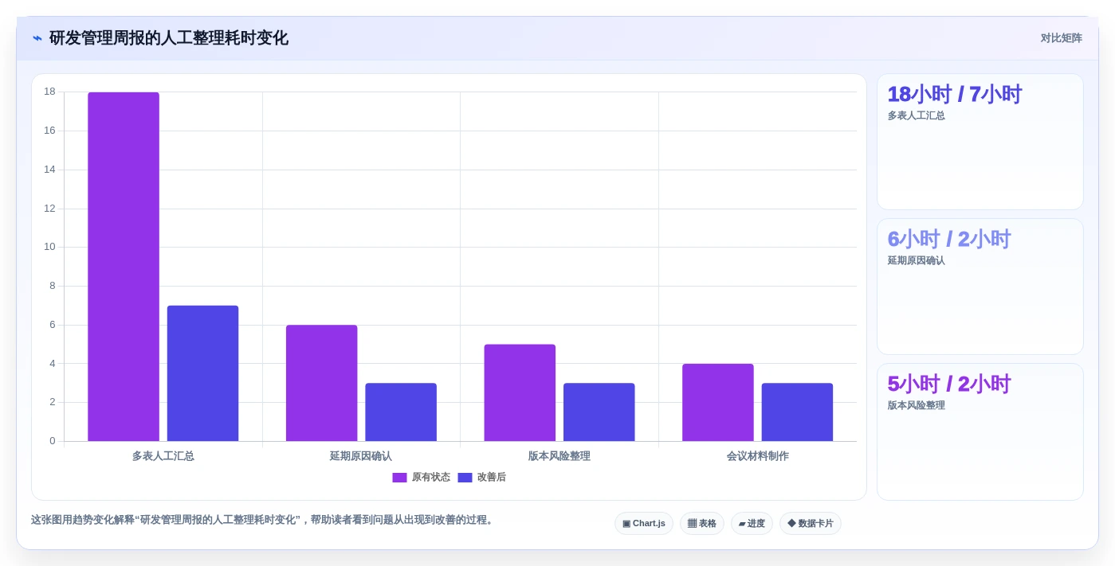Select the Chart.js tag chip
Viewport: 1115px width, 566px height.
[x=644, y=524]
